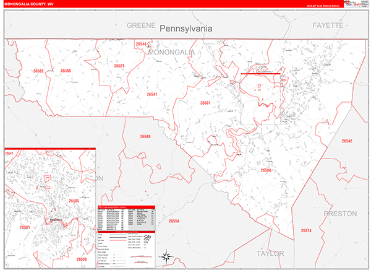This screenshot has height=270, width=371.
Task: Click ZIP code label 26554
Action: pyautogui.click(x=174, y=221)
